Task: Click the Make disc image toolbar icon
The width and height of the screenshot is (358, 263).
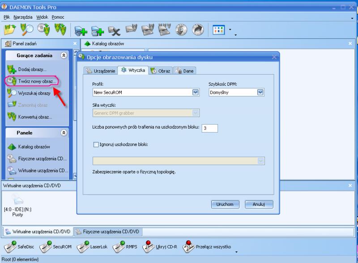Action: coord(43,29)
